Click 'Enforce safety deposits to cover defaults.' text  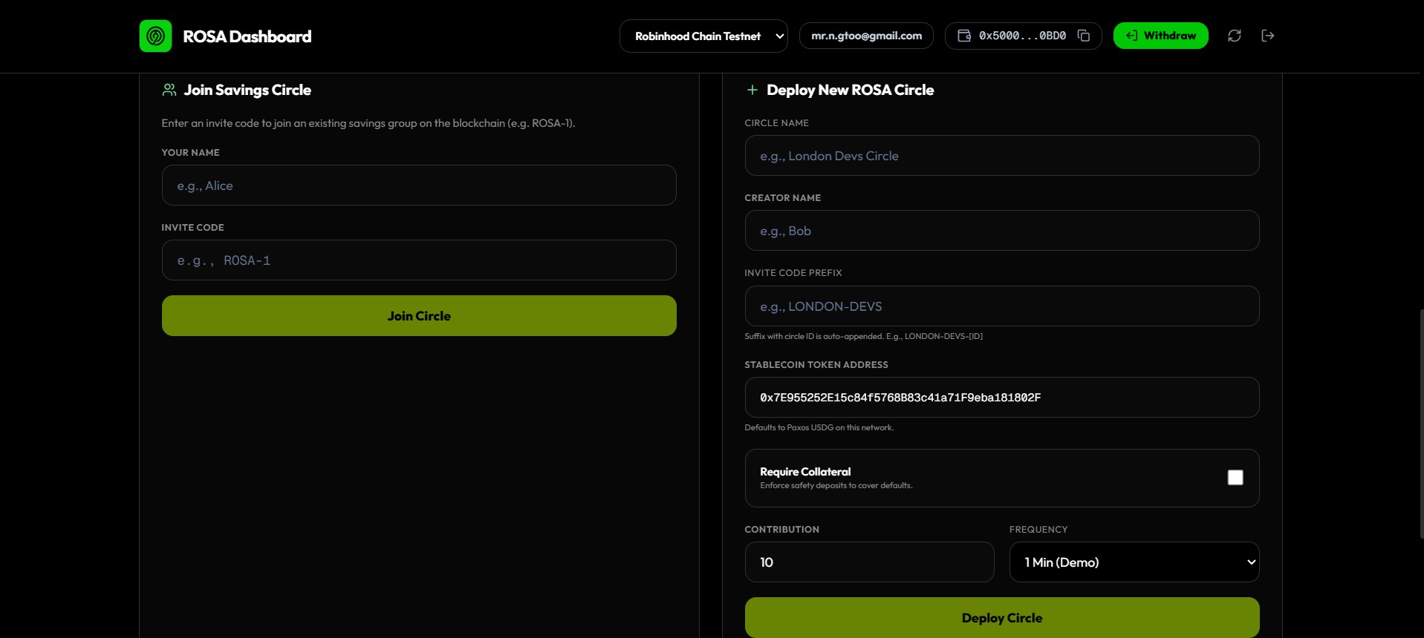tap(836, 485)
